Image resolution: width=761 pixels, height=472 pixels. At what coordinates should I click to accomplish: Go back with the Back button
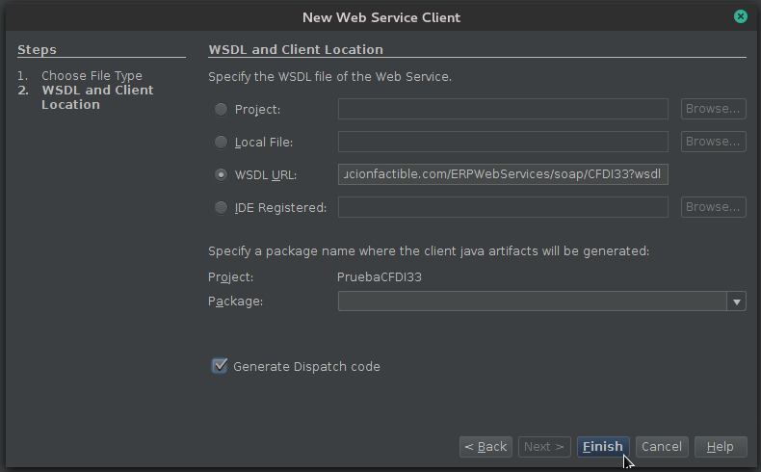coord(485,447)
